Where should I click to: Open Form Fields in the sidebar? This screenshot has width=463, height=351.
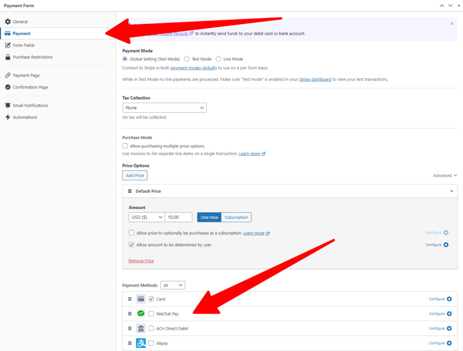point(24,45)
